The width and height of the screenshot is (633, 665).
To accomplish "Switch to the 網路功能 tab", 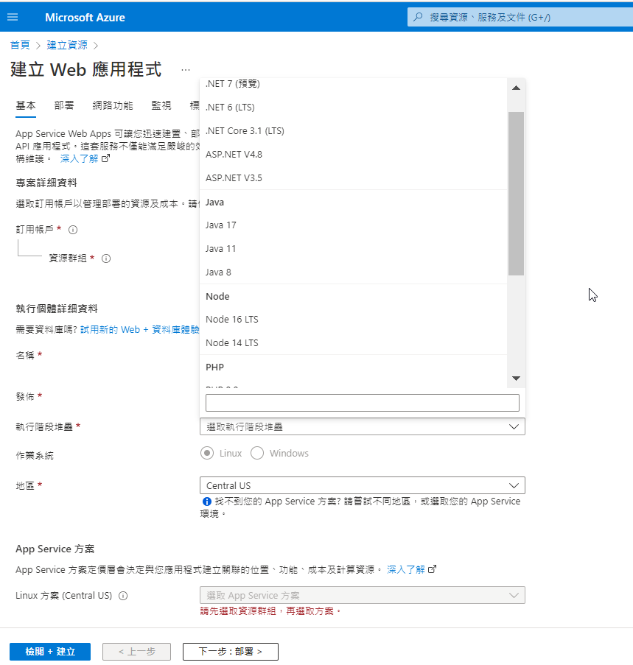I will click(113, 105).
